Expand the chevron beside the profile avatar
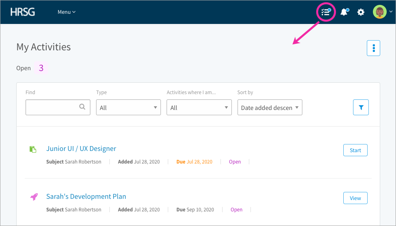Screen dimensions: 396x226 [391, 12]
